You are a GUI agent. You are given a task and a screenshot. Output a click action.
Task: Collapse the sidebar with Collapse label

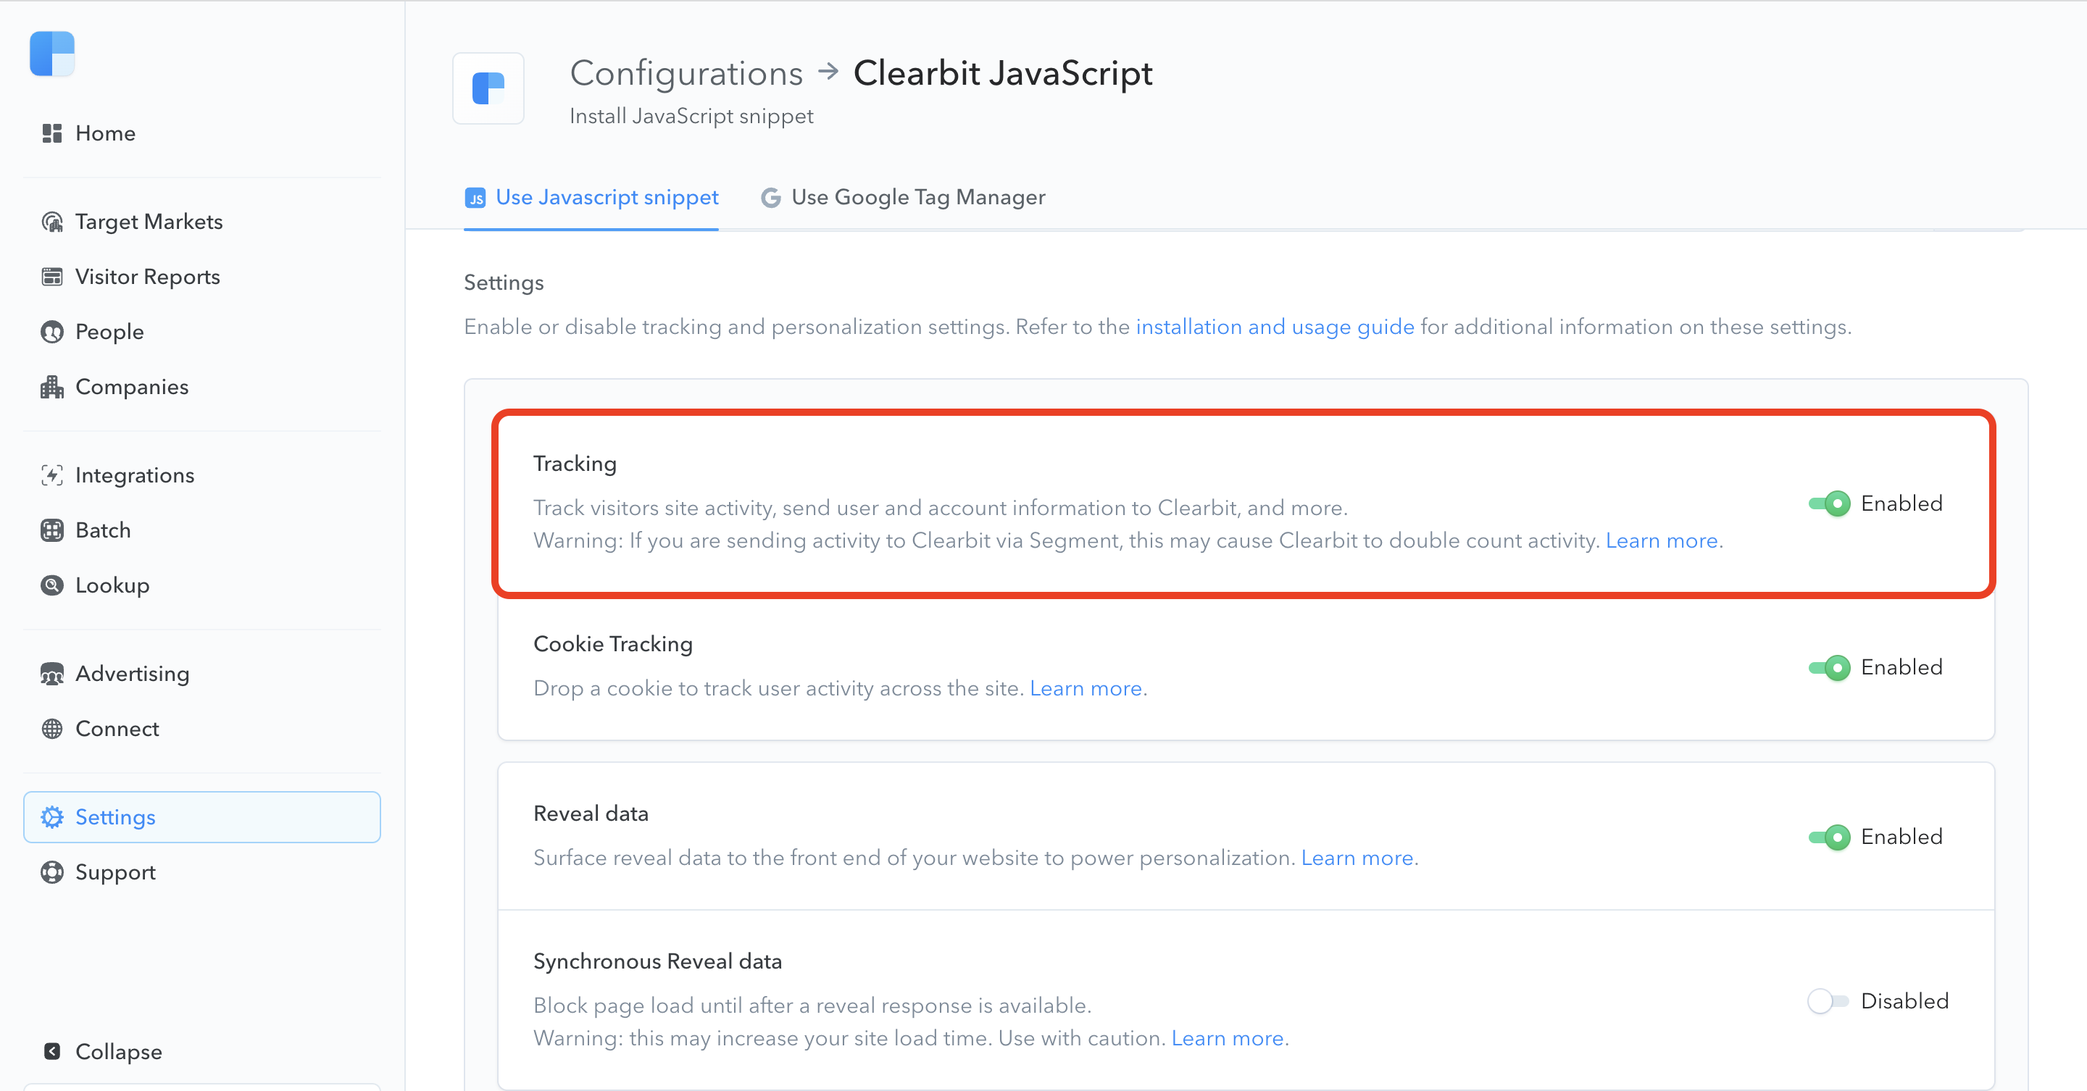click(x=118, y=1051)
